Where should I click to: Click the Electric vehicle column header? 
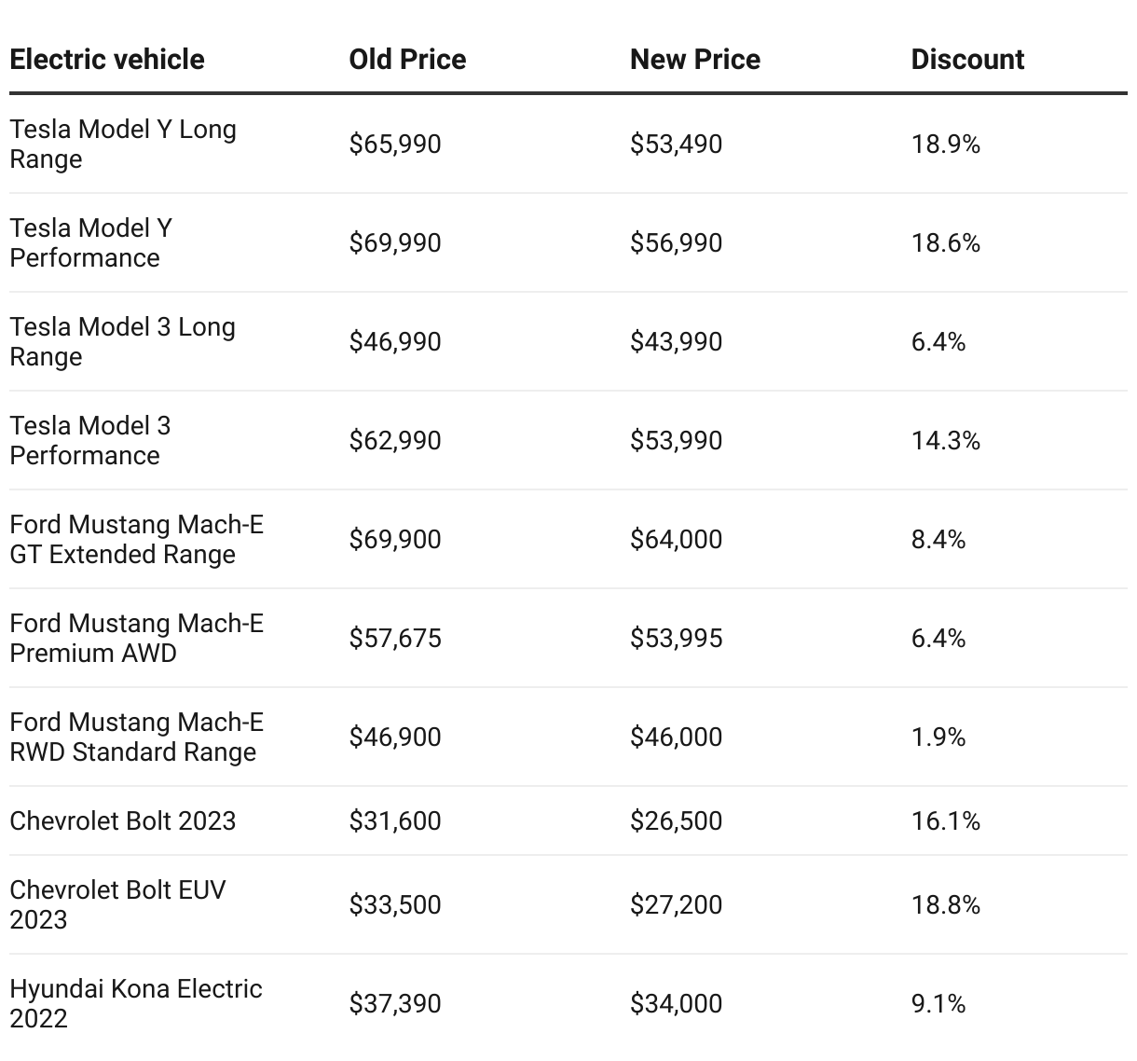(107, 60)
